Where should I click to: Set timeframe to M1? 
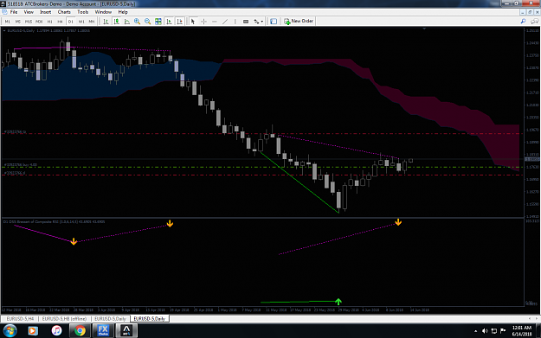pyautogui.click(x=7, y=22)
